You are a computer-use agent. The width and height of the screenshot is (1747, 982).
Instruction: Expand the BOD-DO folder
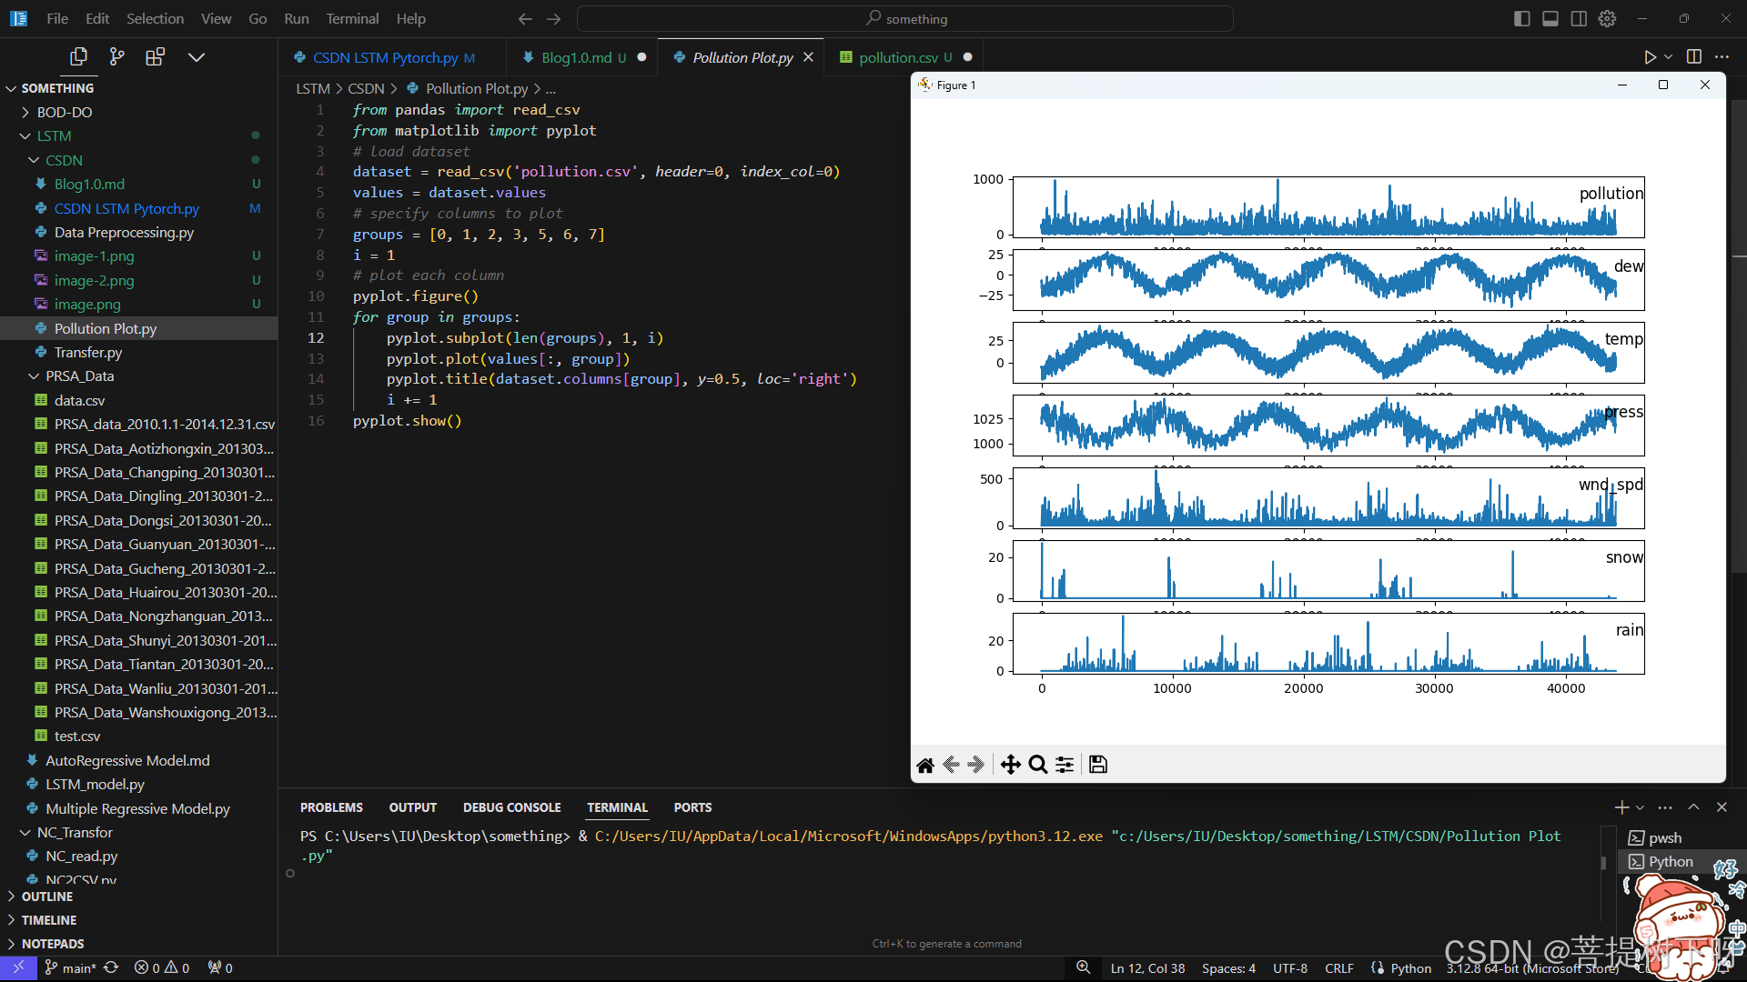(64, 112)
